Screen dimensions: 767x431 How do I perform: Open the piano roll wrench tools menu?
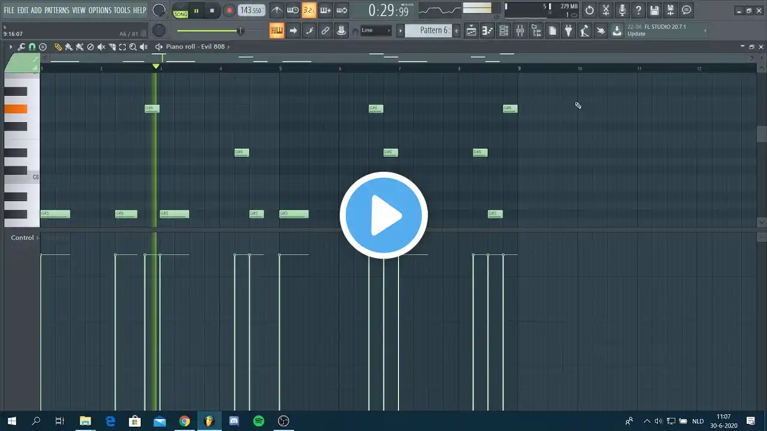(x=21, y=47)
